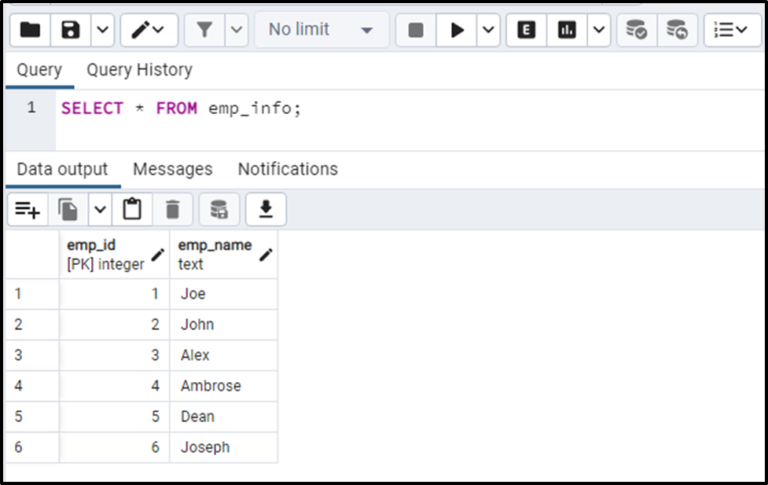768x485 pixels.
Task: Expand the execute options dropdown
Action: pos(488,30)
